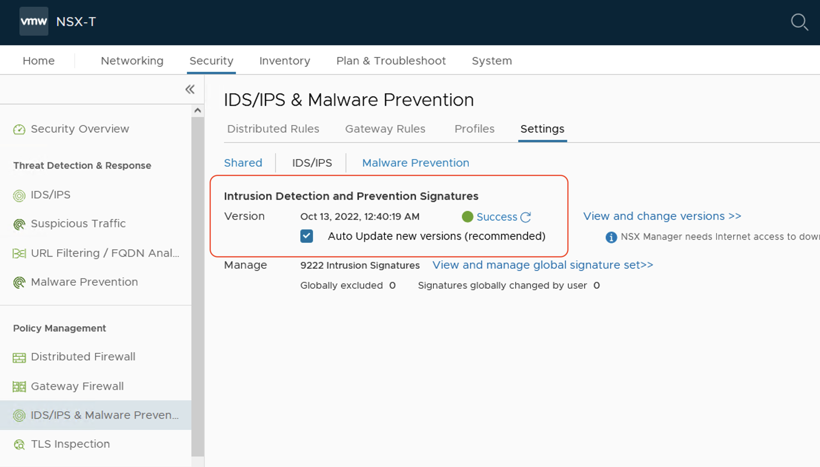Open the Inventory menu
The width and height of the screenshot is (820, 467).
285,61
